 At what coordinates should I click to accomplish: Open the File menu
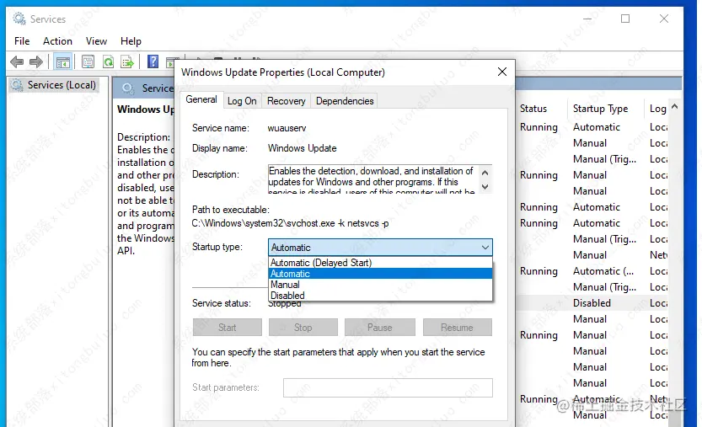point(22,41)
